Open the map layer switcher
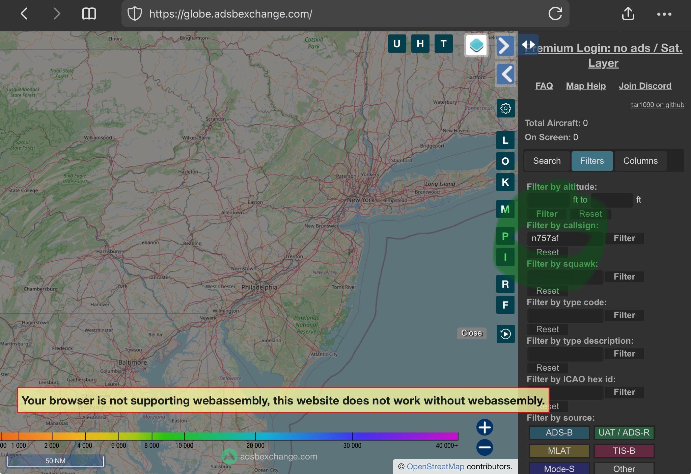This screenshot has height=474, width=691. point(476,45)
